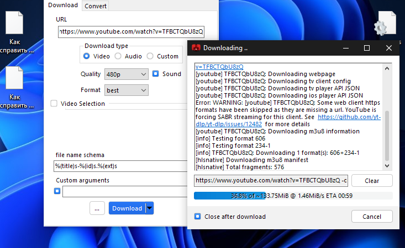Click the Custom arguments text field

click(125, 191)
